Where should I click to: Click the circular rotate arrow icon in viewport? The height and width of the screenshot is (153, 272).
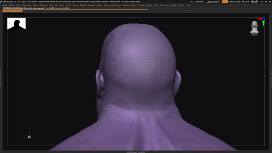click(x=29, y=137)
